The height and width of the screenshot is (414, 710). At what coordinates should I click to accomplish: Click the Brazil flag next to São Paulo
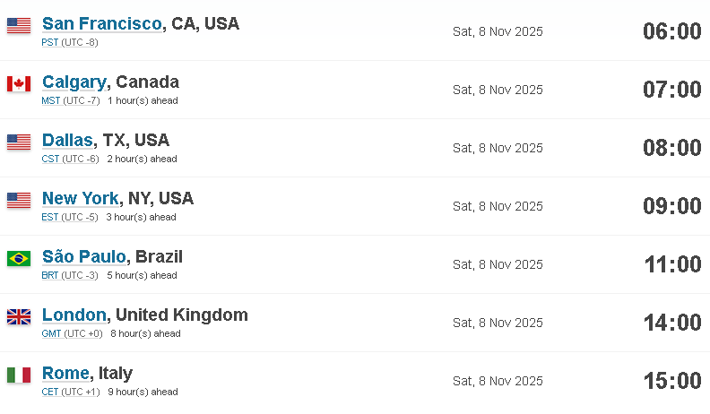coord(19,259)
